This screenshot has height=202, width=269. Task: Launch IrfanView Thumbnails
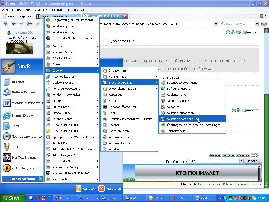22,158
